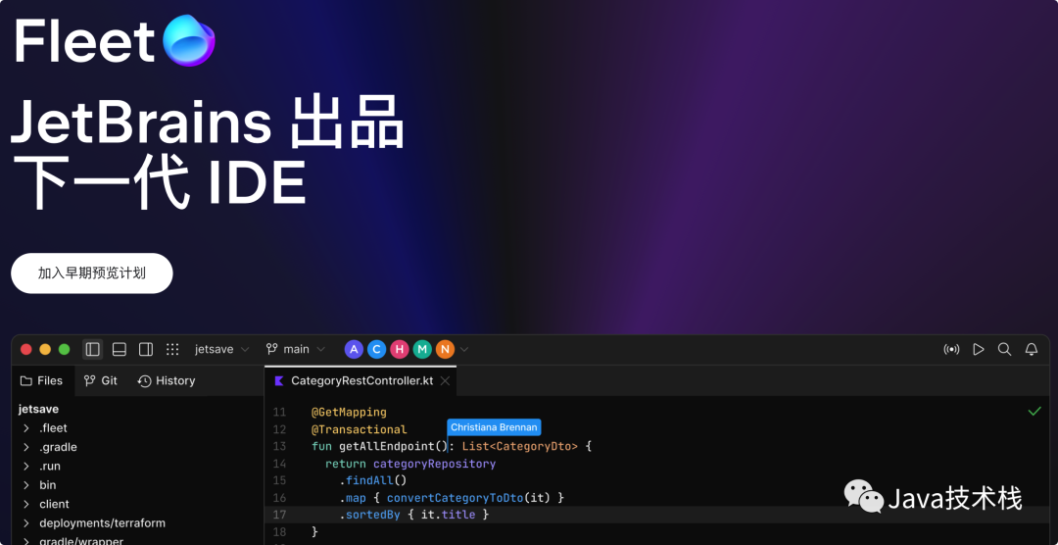Viewport: 1058px width, 545px height.
Task: Select the jetsave root folder
Action: 38,410
